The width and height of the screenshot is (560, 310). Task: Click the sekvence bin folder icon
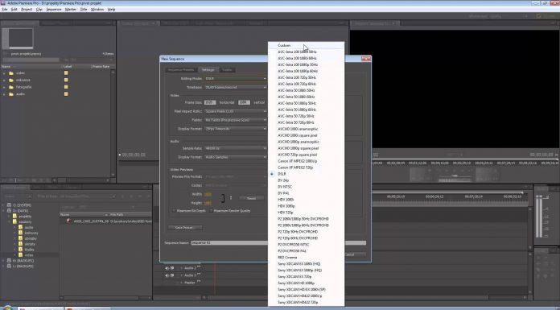[x=11, y=80]
